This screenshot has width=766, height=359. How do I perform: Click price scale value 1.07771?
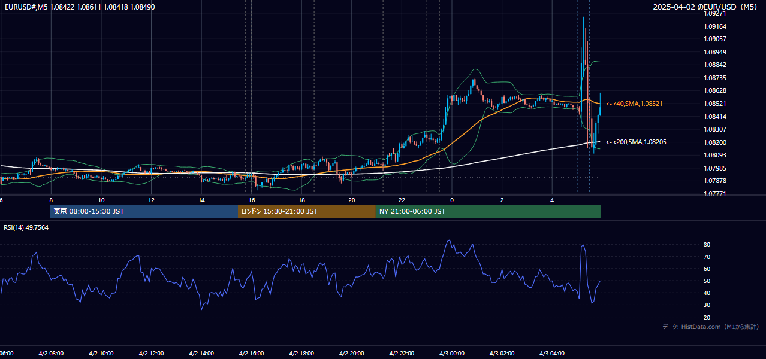click(x=715, y=194)
